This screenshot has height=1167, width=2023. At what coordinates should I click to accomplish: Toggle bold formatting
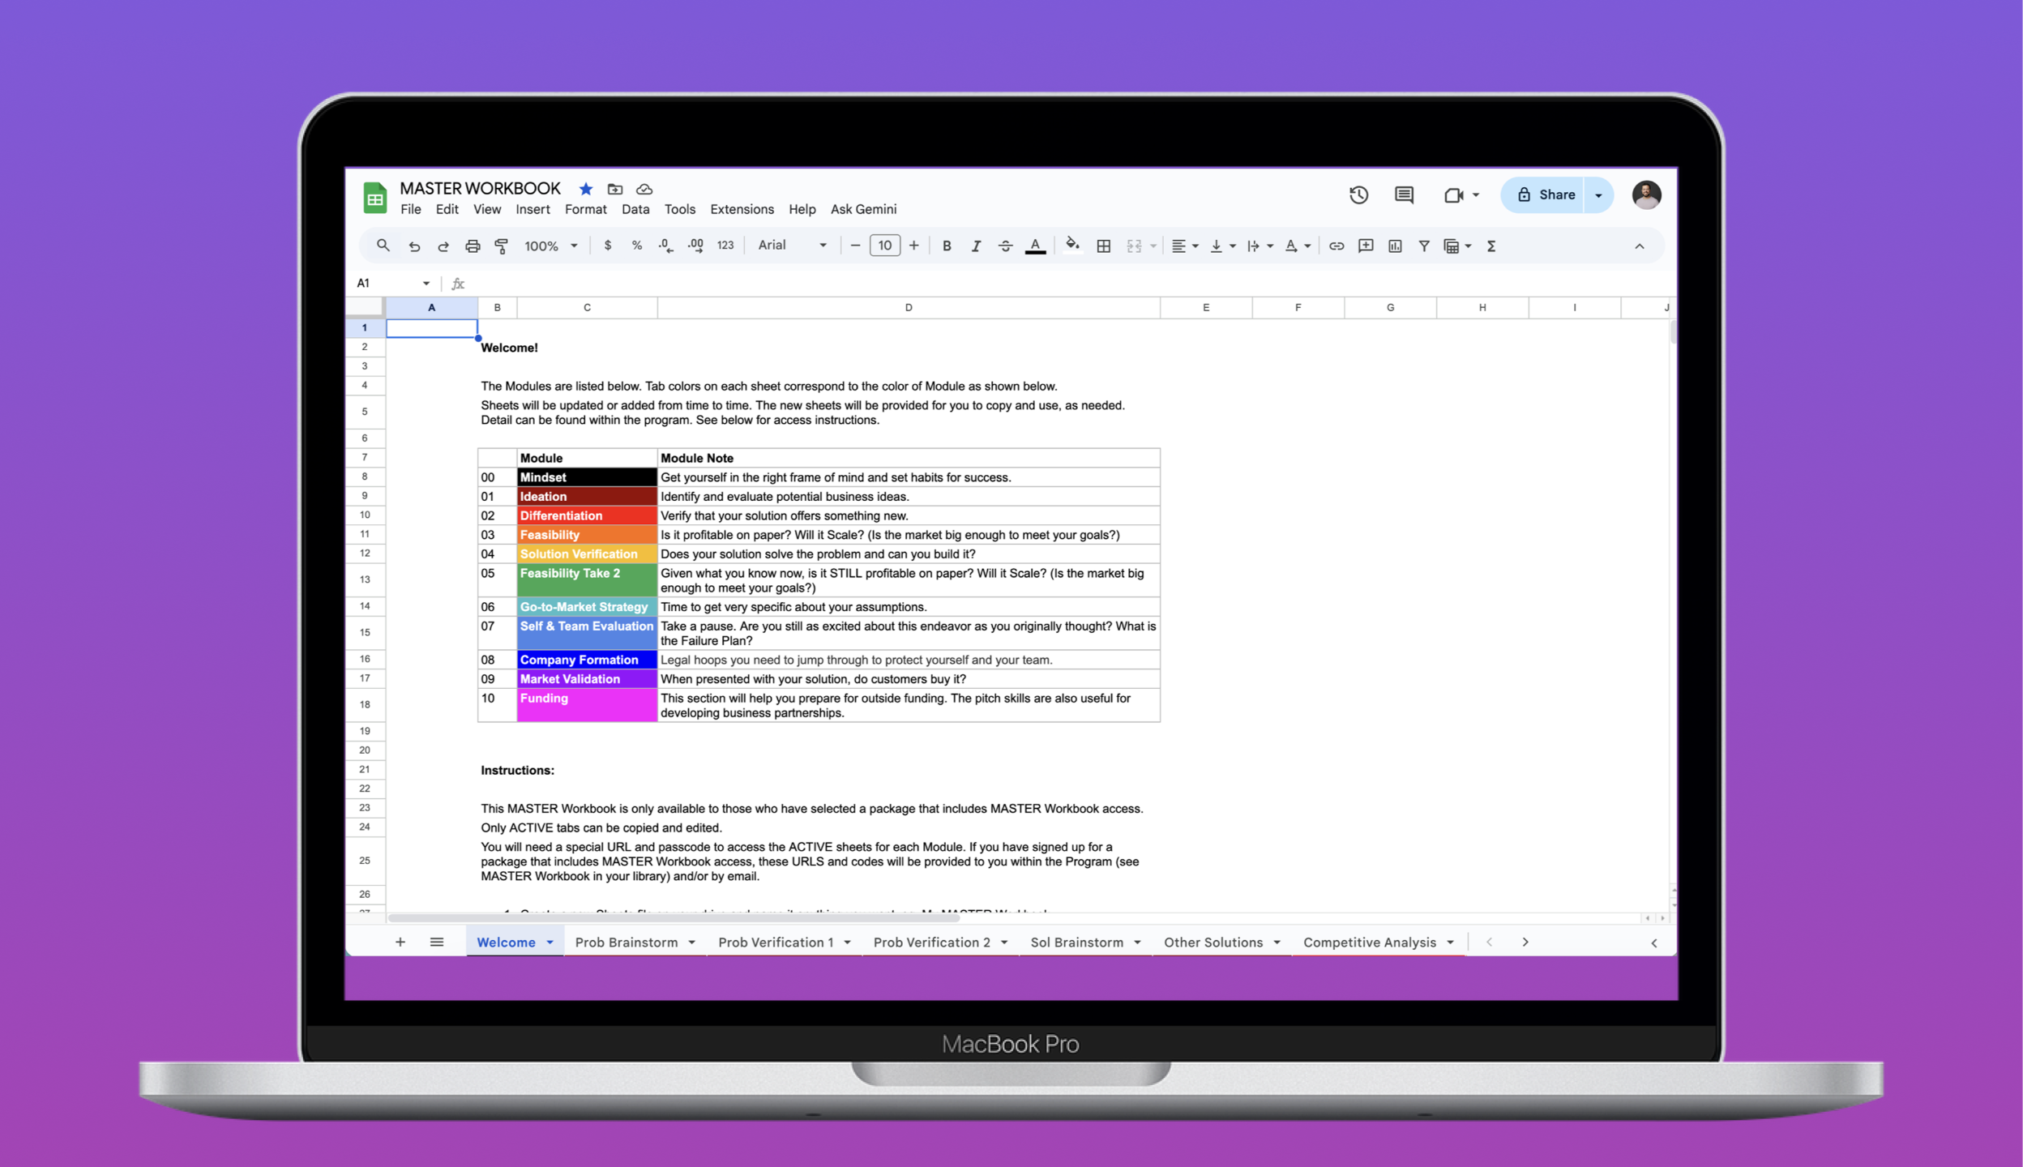946,246
